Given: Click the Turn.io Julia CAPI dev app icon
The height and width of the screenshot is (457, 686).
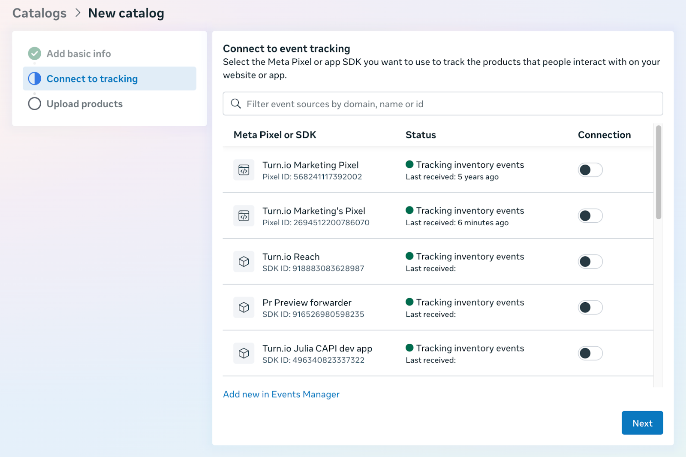Looking at the screenshot, I should tap(244, 353).
